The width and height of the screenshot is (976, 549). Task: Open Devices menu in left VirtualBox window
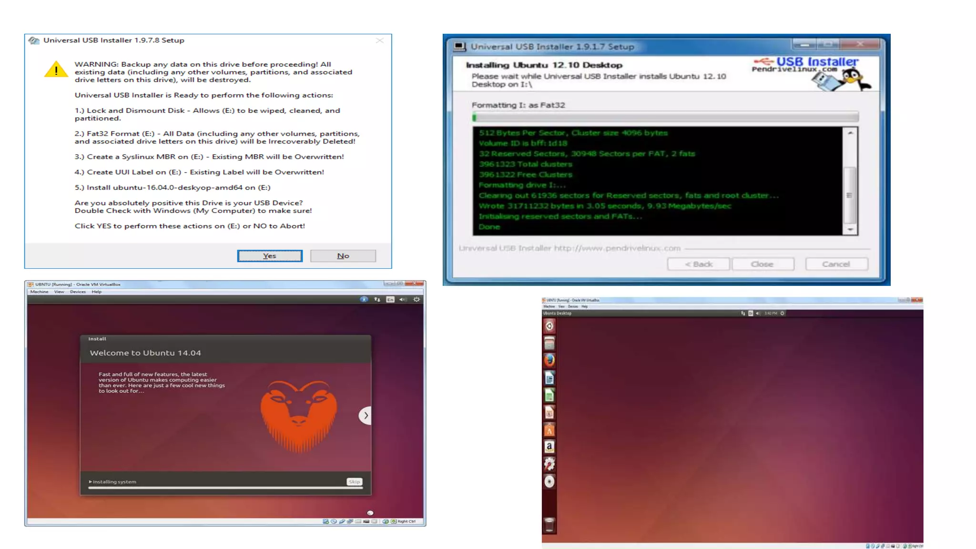pos(78,292)
